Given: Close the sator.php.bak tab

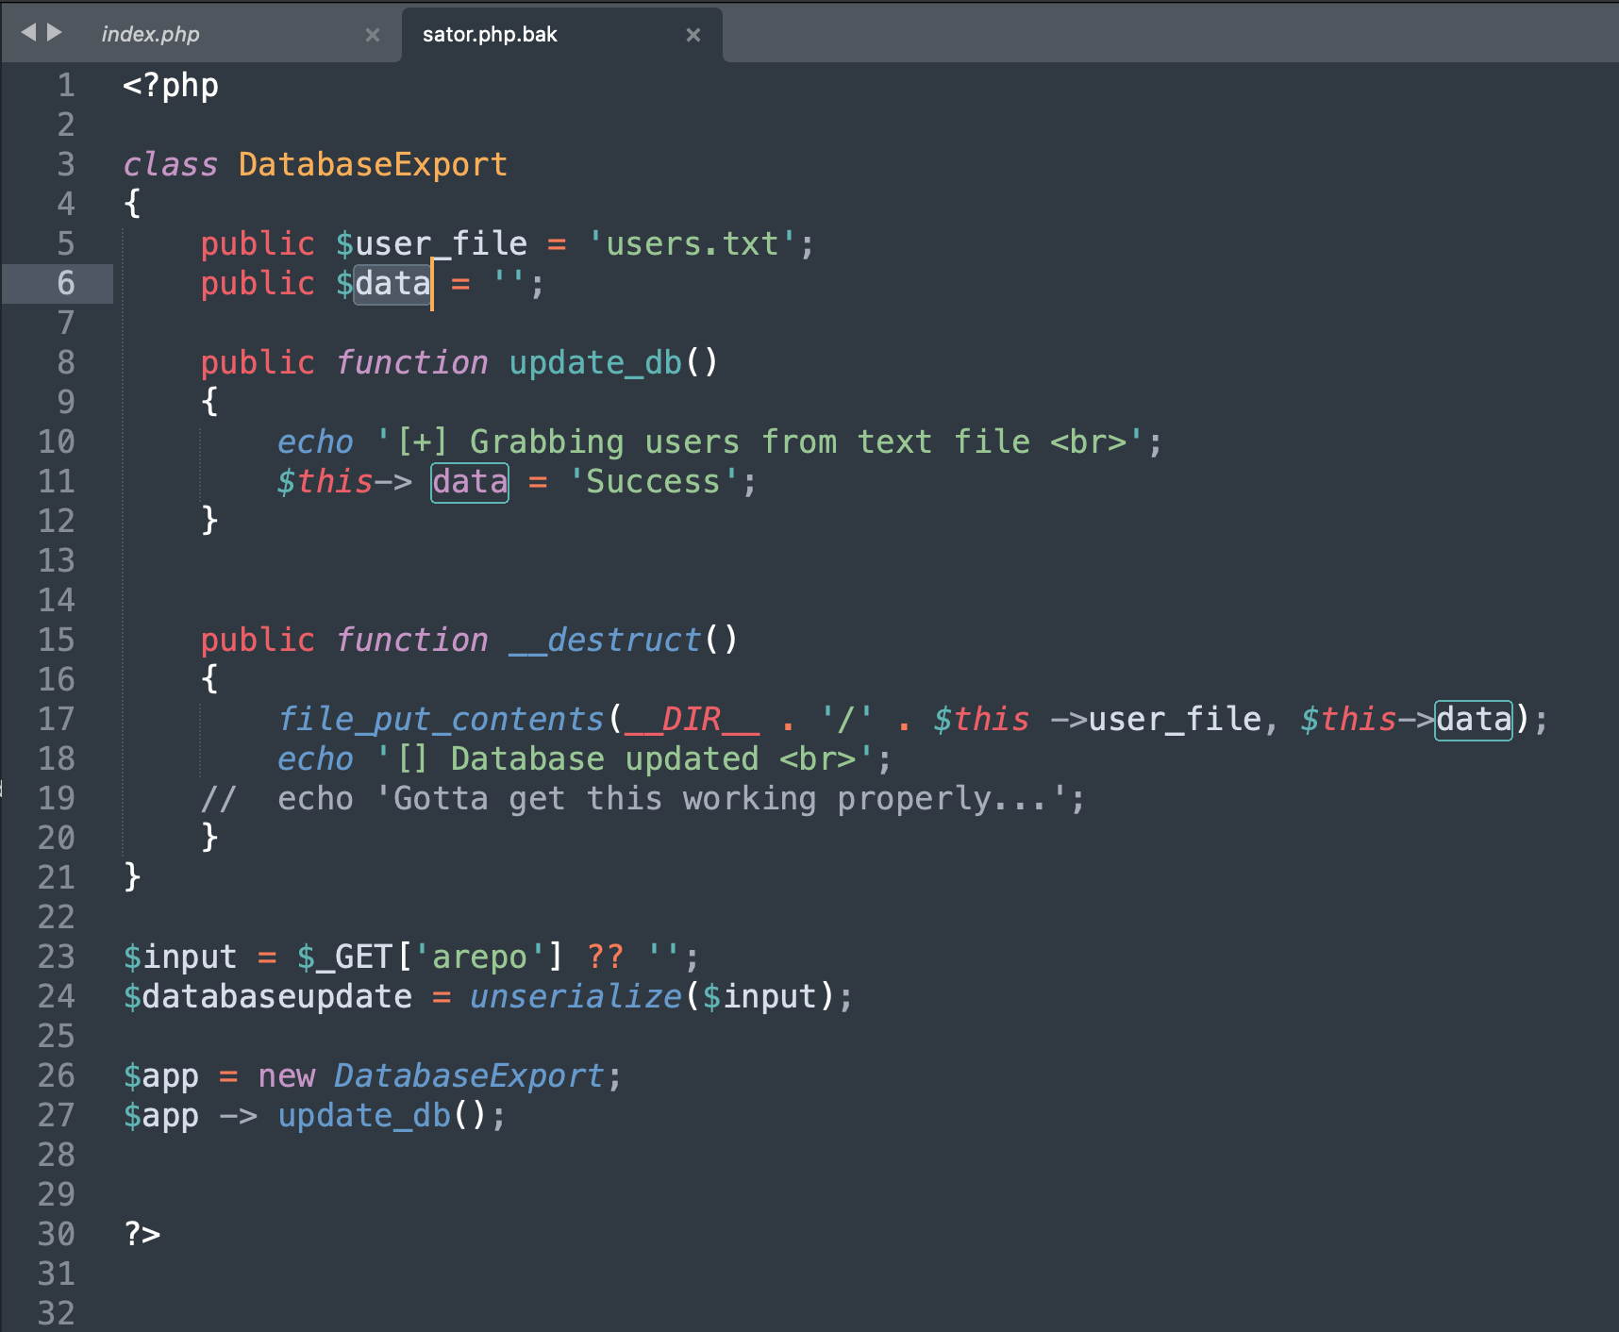Looking at the screenshot, I should (693, 35).
